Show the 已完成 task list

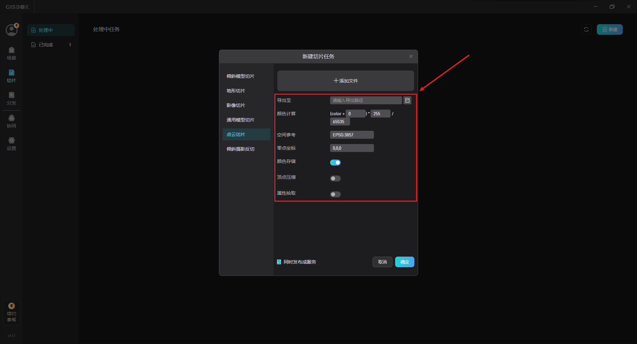(51, 45)
